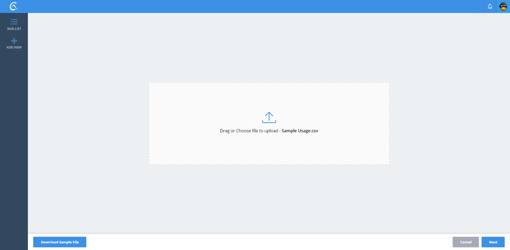Click white footer bar between the buttons
The height and width of the screenshot is (250, 510).
[x=266, y=242]
